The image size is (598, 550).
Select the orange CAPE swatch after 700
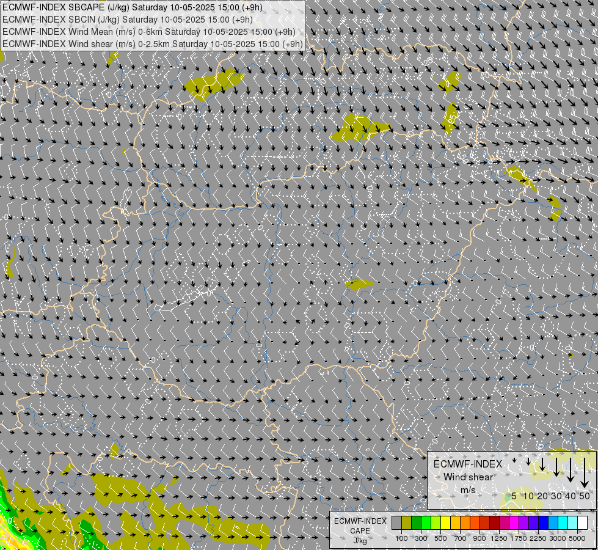465,523
